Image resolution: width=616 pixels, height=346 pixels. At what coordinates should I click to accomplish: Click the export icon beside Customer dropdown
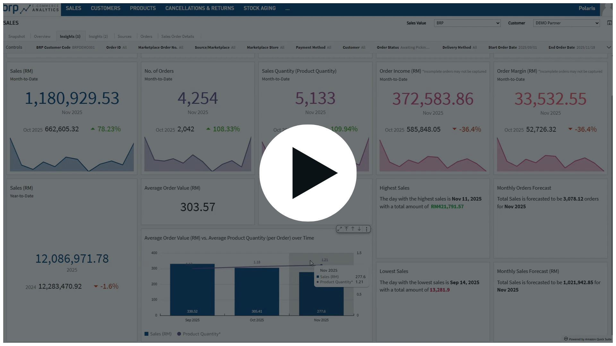click(609, 23)
